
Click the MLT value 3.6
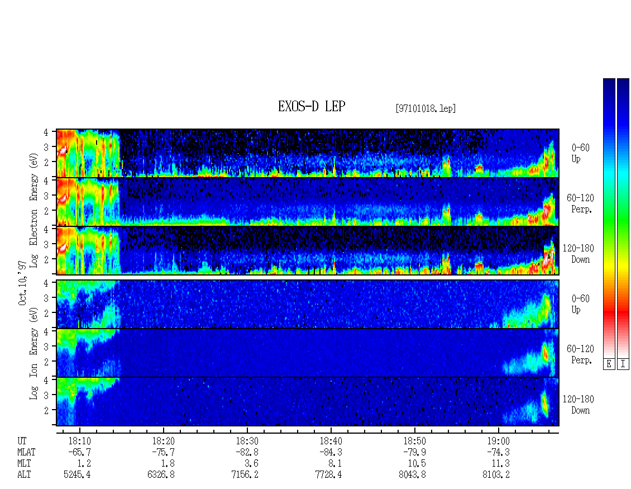pyautogui.click(x=251, y=464)
